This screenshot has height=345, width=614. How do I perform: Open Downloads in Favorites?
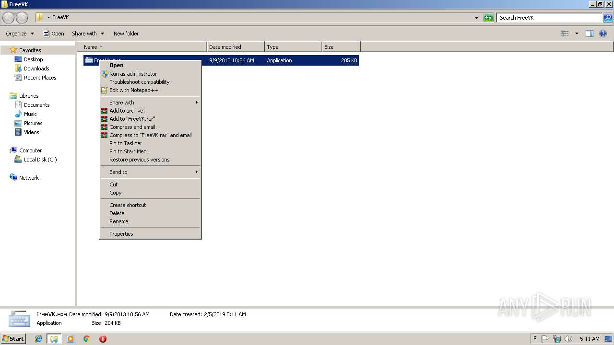[x=36, y=69]
